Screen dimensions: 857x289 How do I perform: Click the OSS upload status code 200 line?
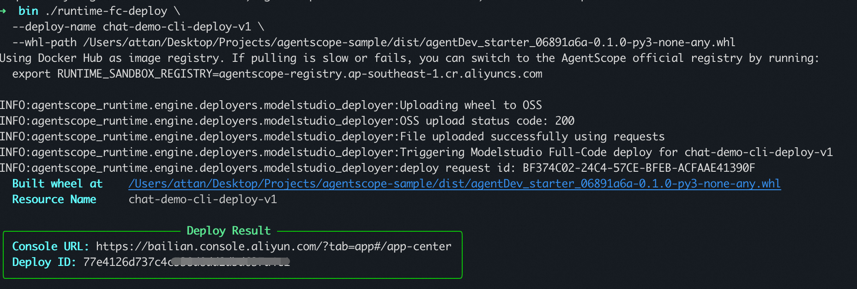pos(287,121)
